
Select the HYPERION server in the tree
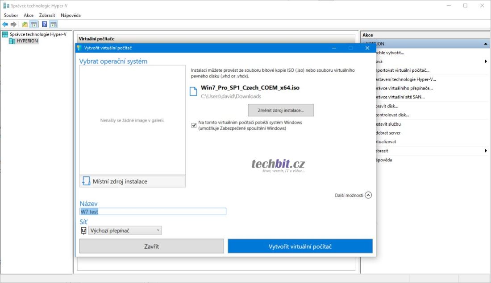27,41
